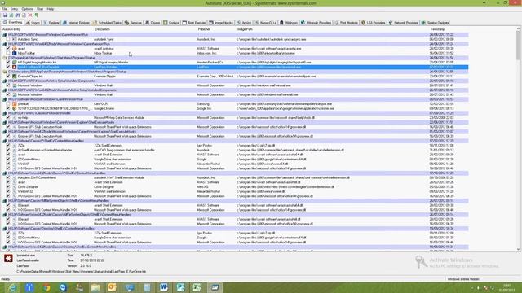This screenshot has height=293, width=522.
Task: Switch to the Services tab
Action: [x=133, y=23]
